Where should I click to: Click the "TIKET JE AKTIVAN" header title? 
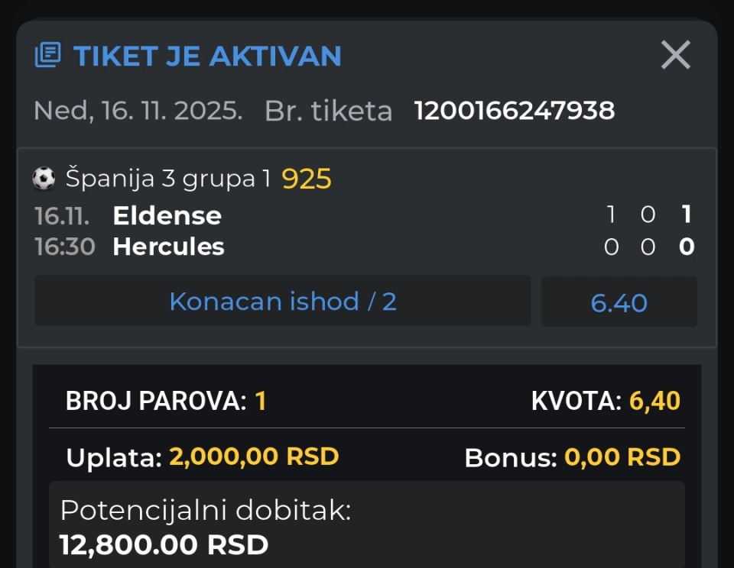click(x=207, y=56)
